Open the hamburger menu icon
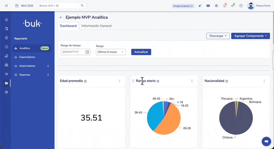The height and width of the screenshot is (149, 274). click(x=7, y=6)
